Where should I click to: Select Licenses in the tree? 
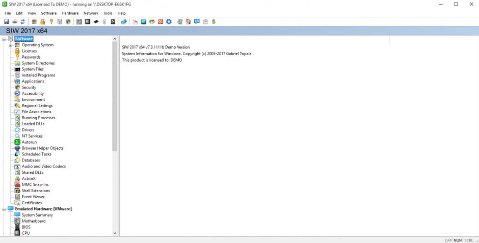[x=29, y=51]
